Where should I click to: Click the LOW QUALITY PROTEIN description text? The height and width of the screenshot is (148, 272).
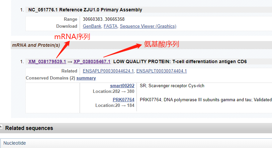(x=180, y=61)
